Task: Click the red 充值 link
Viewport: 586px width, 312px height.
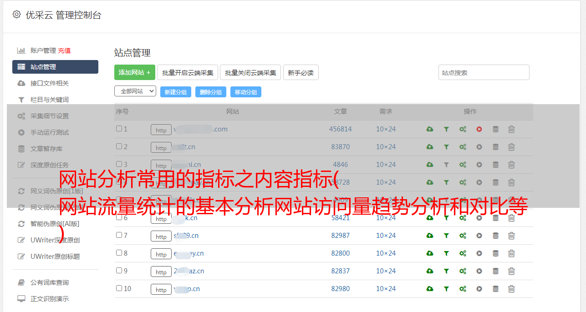Action: [x=64, y=50]
